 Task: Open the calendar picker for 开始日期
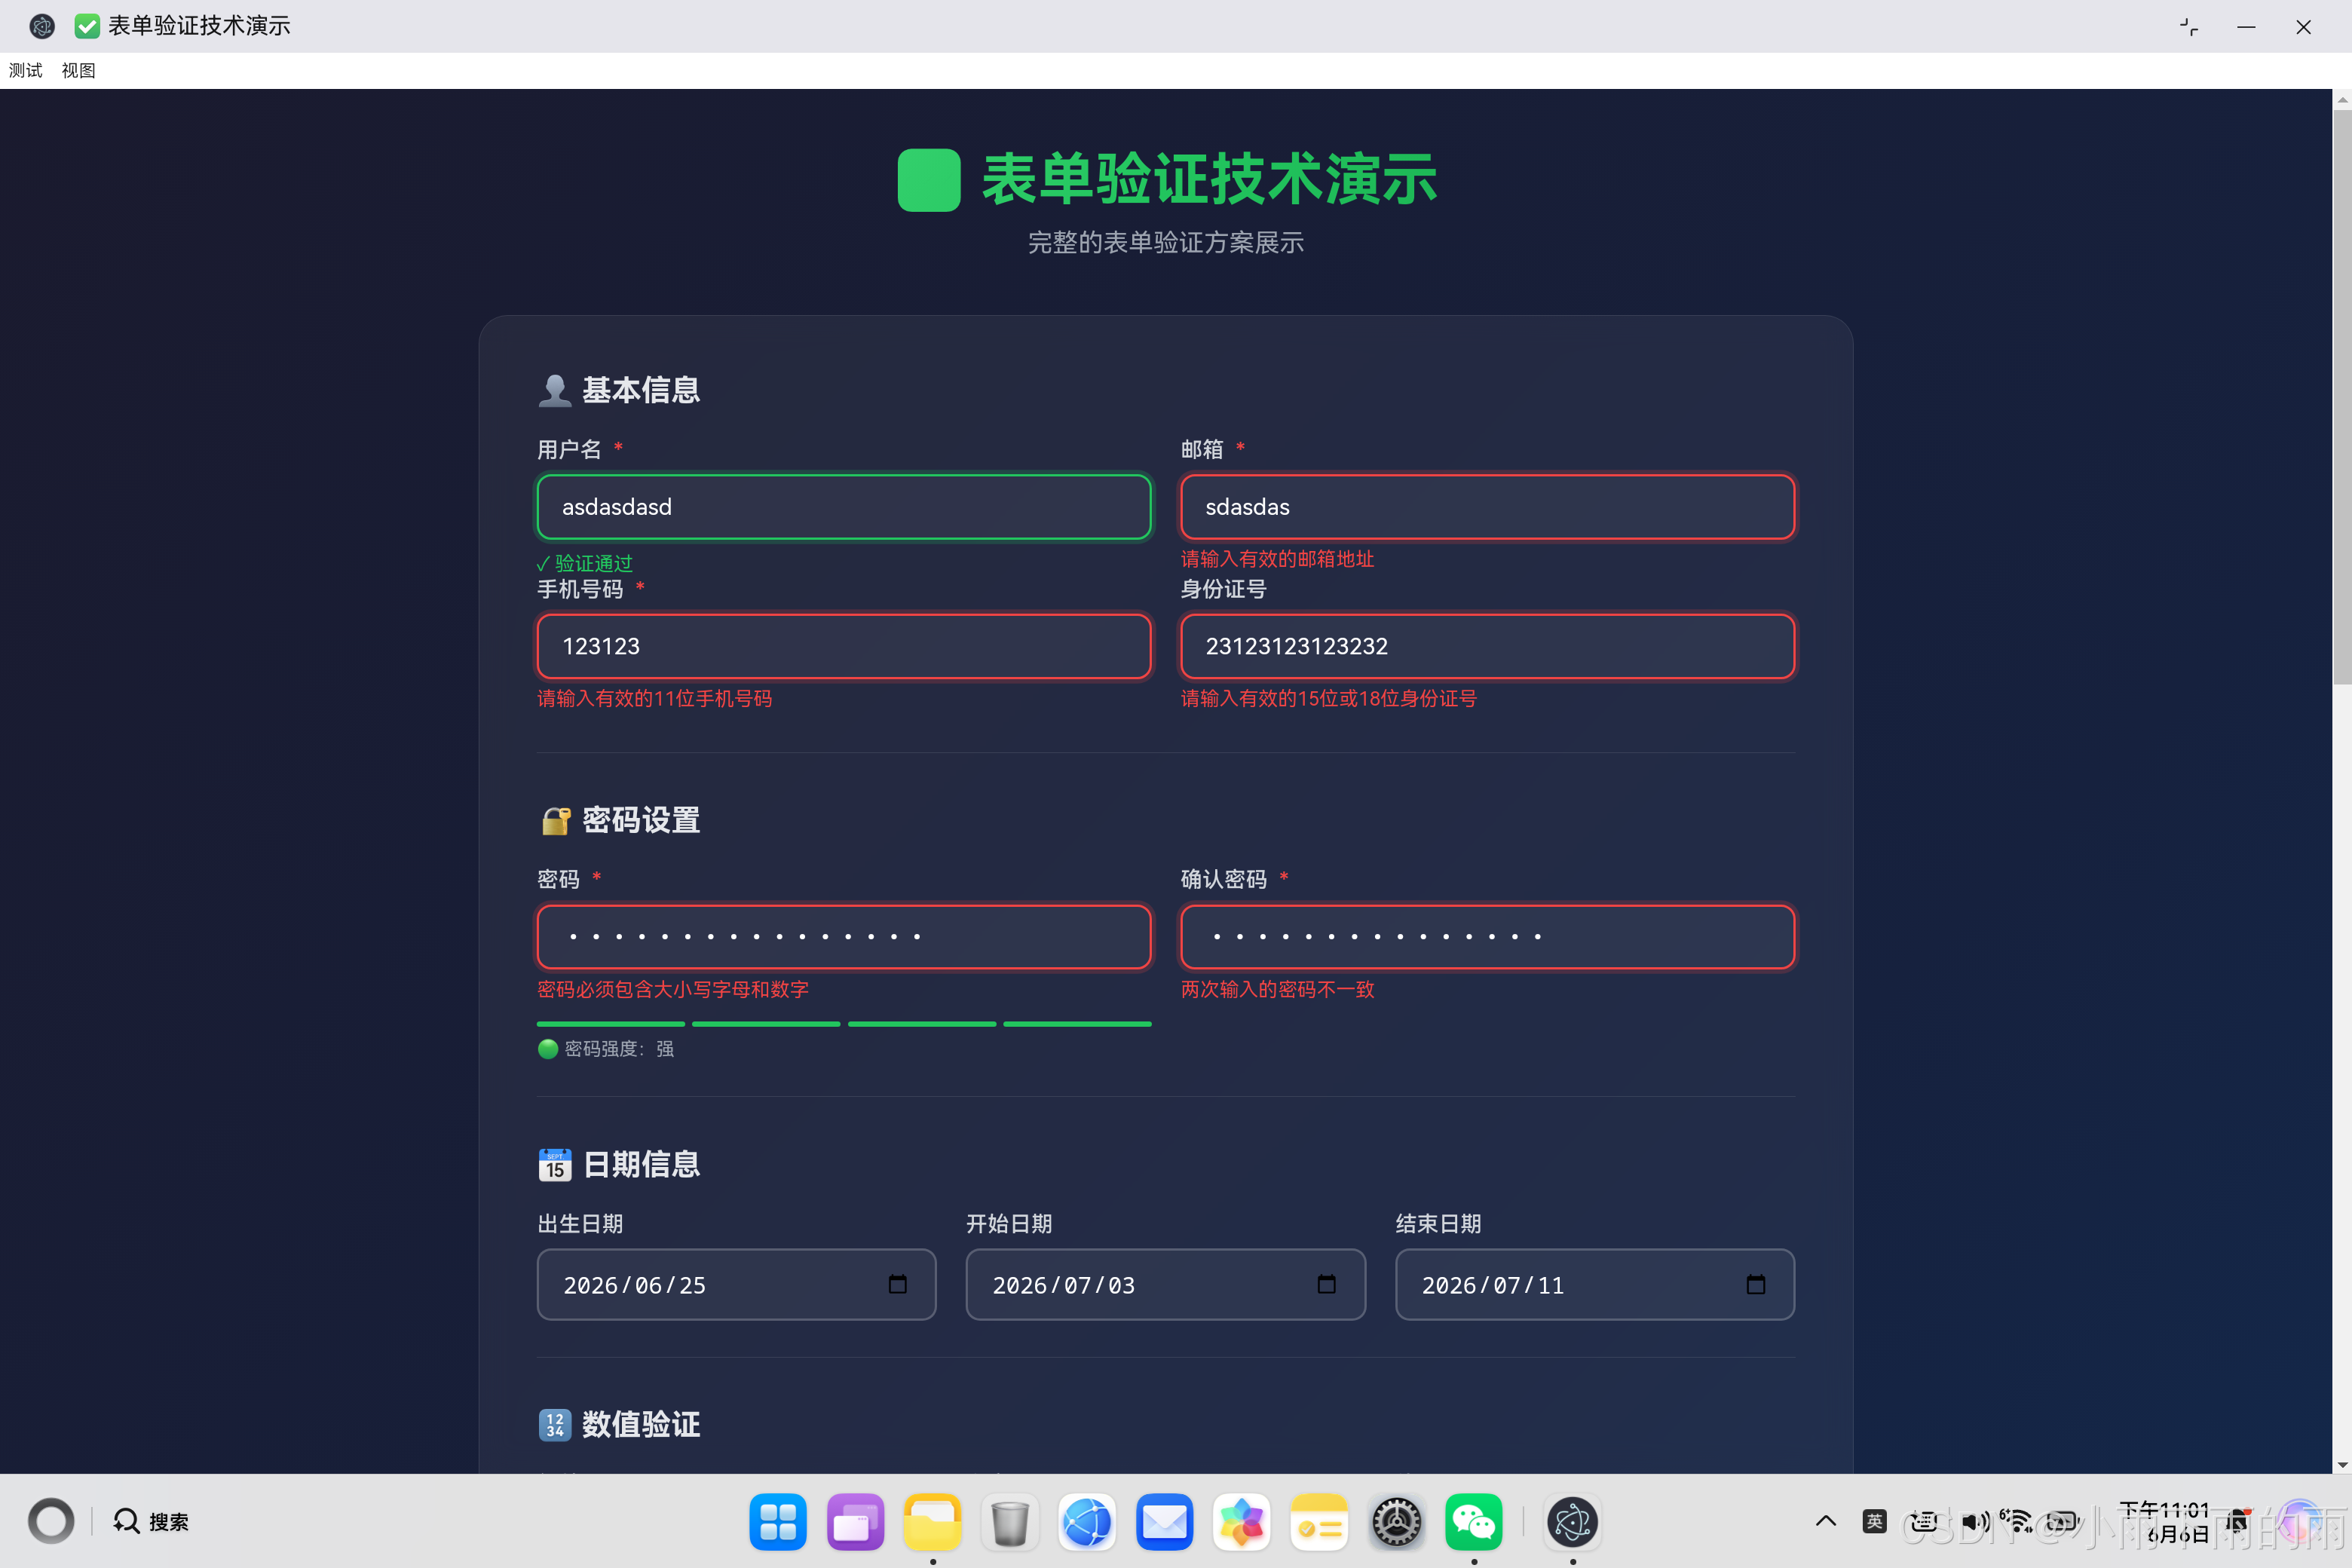[1327, 1284]
